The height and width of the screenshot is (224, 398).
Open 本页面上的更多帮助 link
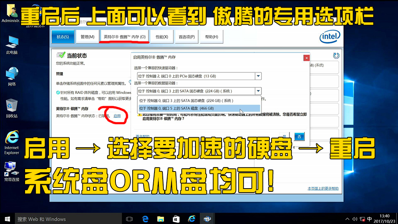point(323,189)
